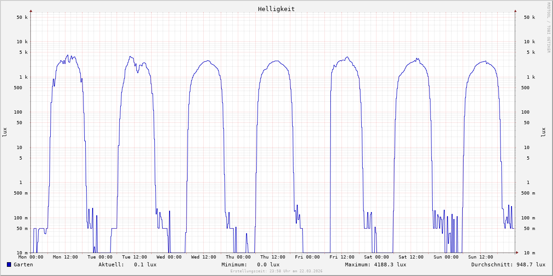Click the Helligkeit chart title
Image resolution: width=553 pixels, height=276 pixels.
click(x=276, y=9)
